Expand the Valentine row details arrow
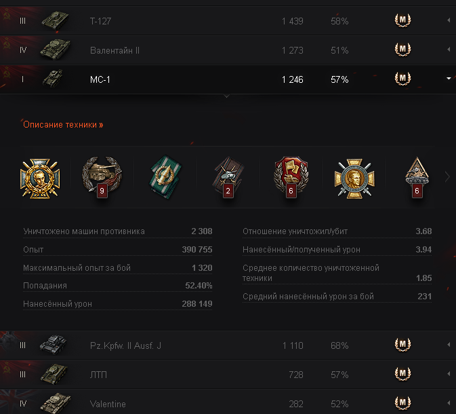The height and width of the screenshot is (414, 456). click(449, 404)
